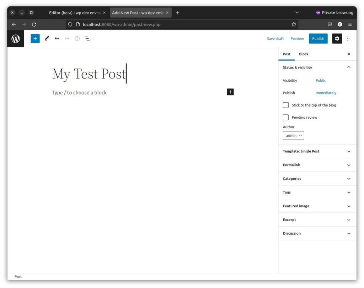Expand the Excerpt panel
The width and height of the screenshot is (364, 288).
tap(317, 220)
